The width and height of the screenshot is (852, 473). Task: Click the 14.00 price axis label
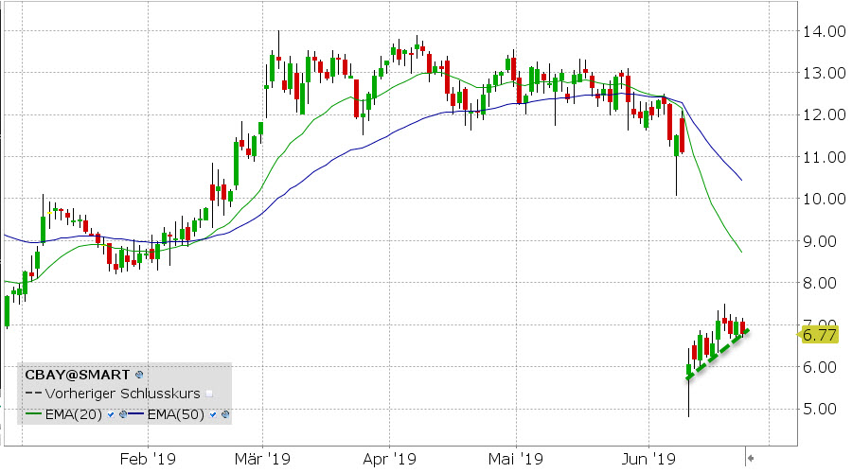click(825, 31)
